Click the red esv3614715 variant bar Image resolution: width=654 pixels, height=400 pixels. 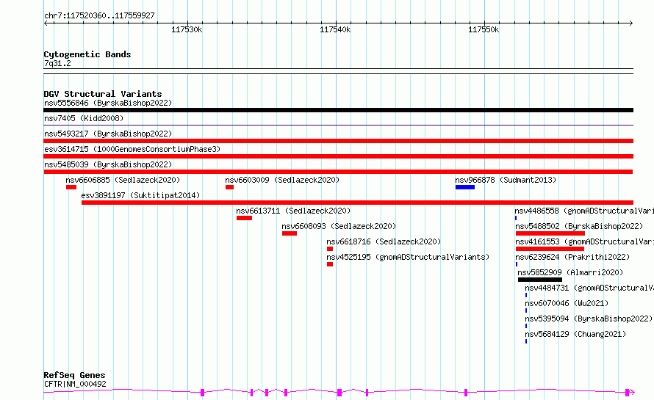click(338, 156)
